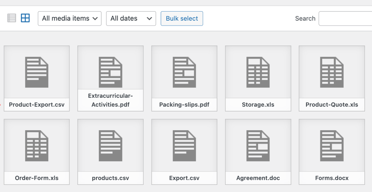This screenshot has width=372, height=192.
Task: Open the Extracurricular-Activities.pdf document icon
Action: point(111,72)
